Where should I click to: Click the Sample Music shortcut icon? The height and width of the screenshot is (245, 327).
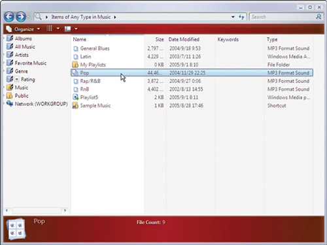75,105
